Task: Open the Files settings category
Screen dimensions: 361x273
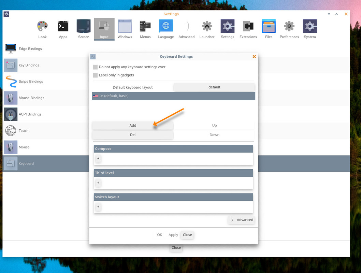Action: (269, 29)
